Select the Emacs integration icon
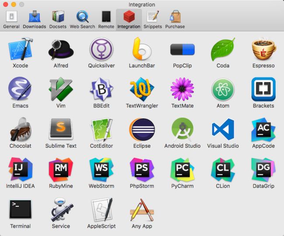 pyautogui.click(x=20, y=89)
